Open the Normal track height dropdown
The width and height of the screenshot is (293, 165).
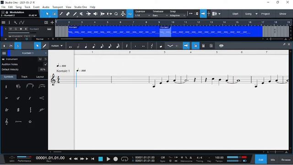[43, 39]
